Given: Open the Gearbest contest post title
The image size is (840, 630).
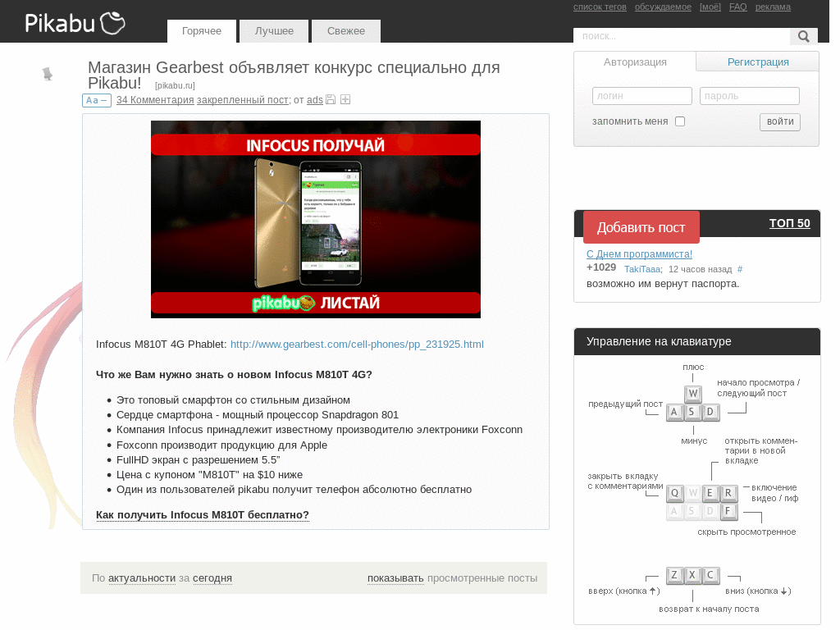Looking at the screenshot, I should (294, 75).
